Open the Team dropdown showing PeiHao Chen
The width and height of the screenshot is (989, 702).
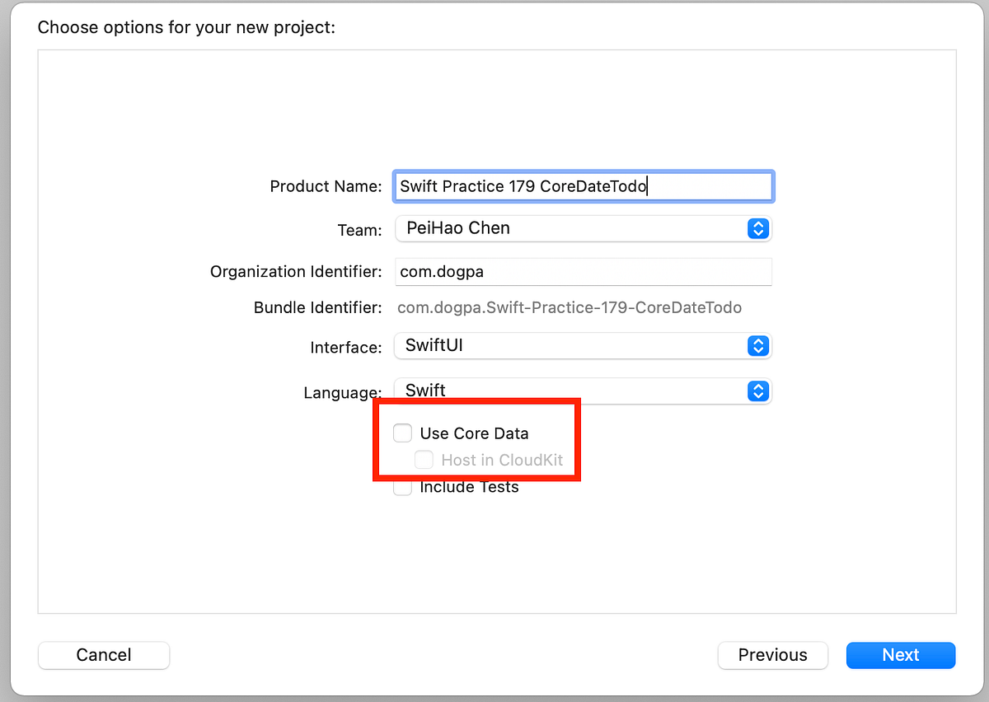(x=577, y=228)
